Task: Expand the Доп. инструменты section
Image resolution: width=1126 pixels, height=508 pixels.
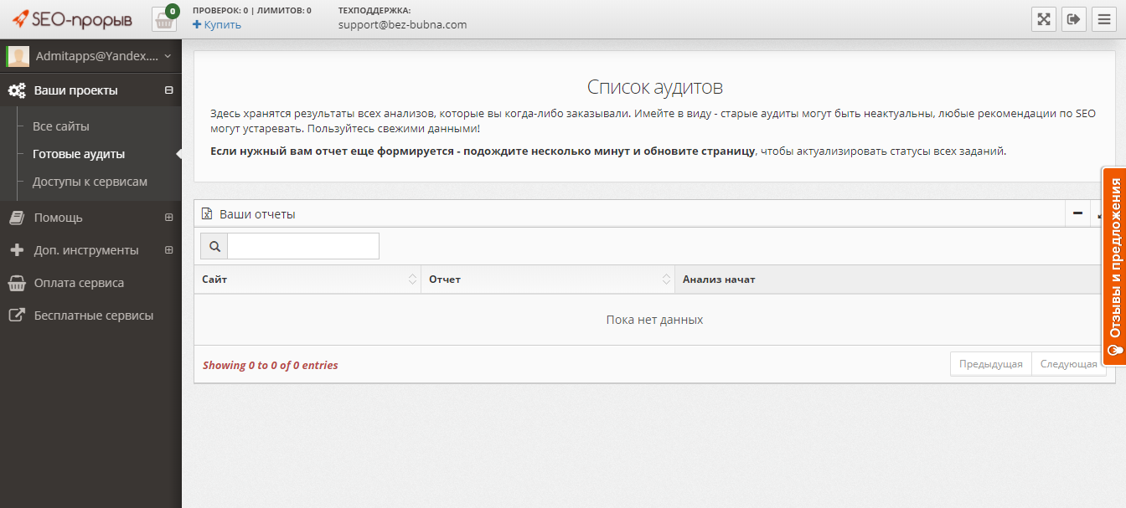Action: (168, 250)
